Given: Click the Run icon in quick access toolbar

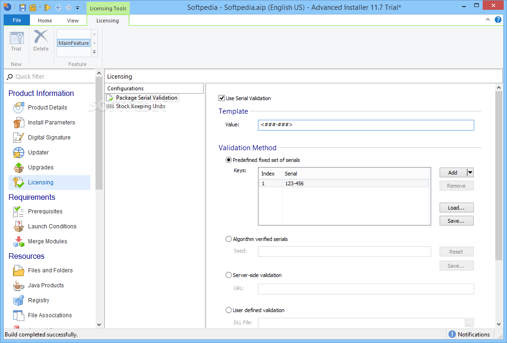Looking at the screenshot, I should click(x=48, y=7).
